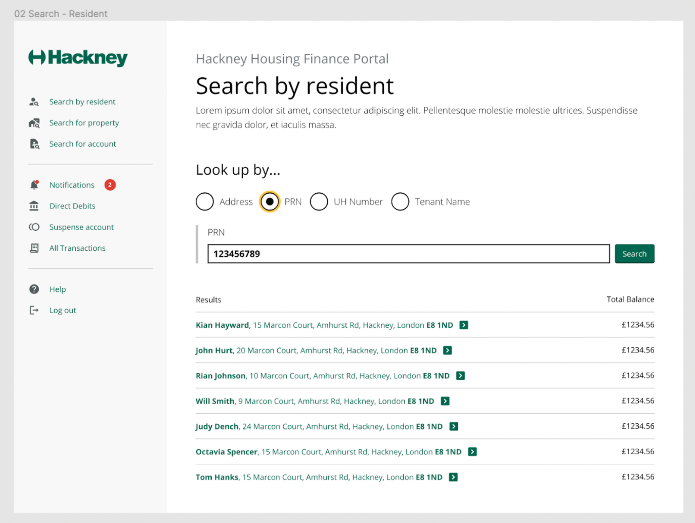Select the PRN radio button
Viewport: 695px width, 523px height.
[x=270, y=201]
